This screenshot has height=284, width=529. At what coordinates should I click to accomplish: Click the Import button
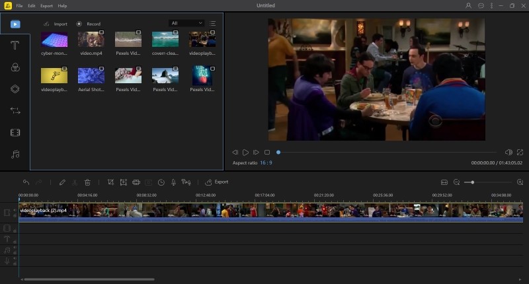click(x=56, y=24)
